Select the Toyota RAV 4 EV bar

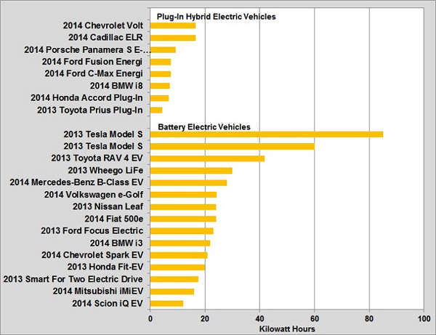click(207, 158)
